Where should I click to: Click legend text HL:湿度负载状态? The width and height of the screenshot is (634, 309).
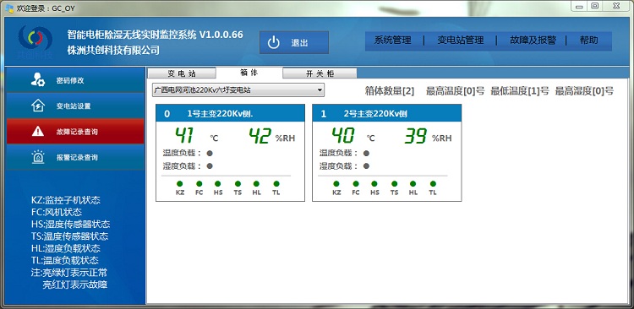tap(65, 248)
